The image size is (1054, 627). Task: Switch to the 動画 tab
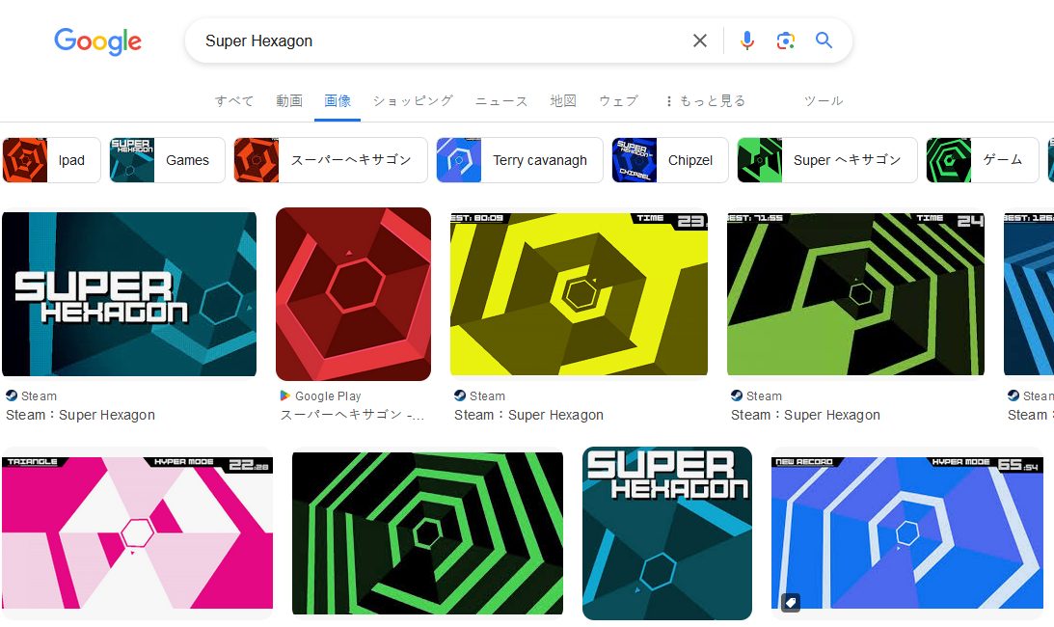click(x=289, y=101)
